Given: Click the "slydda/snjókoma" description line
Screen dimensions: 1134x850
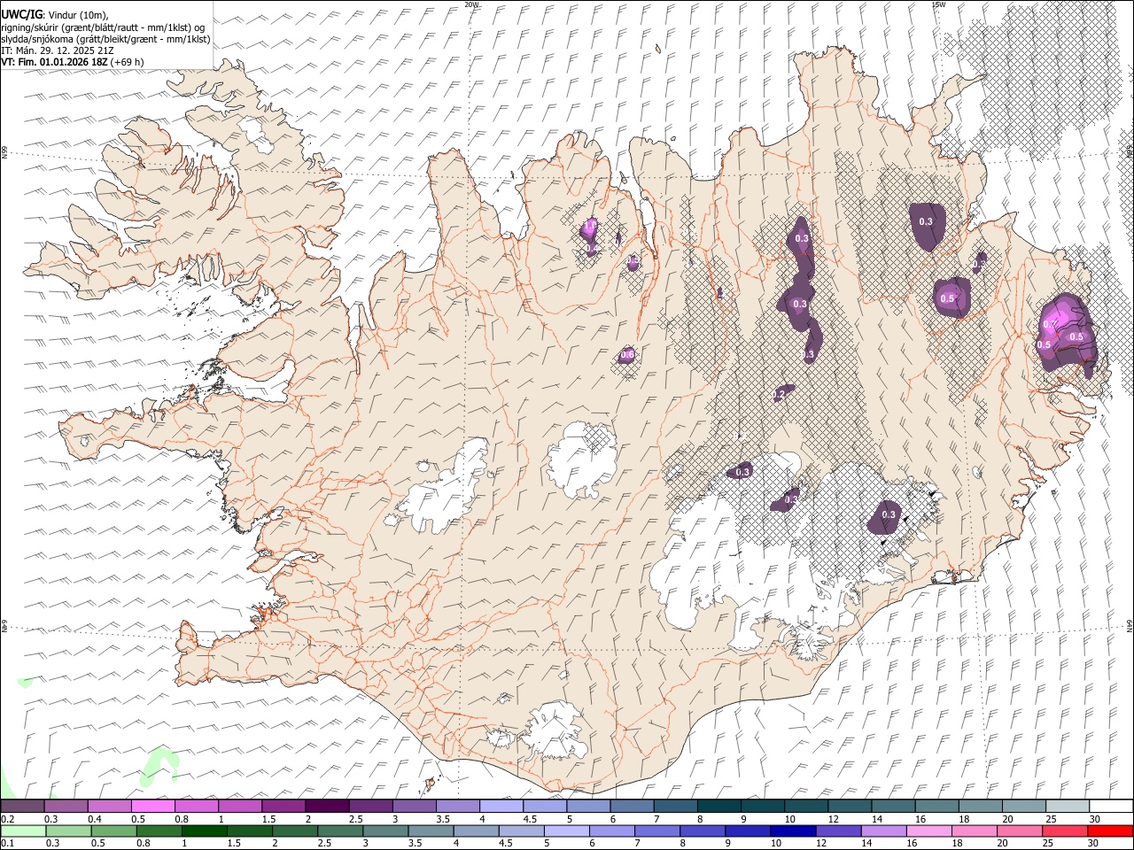Looking at the screenshot, I should pos(105,39).
